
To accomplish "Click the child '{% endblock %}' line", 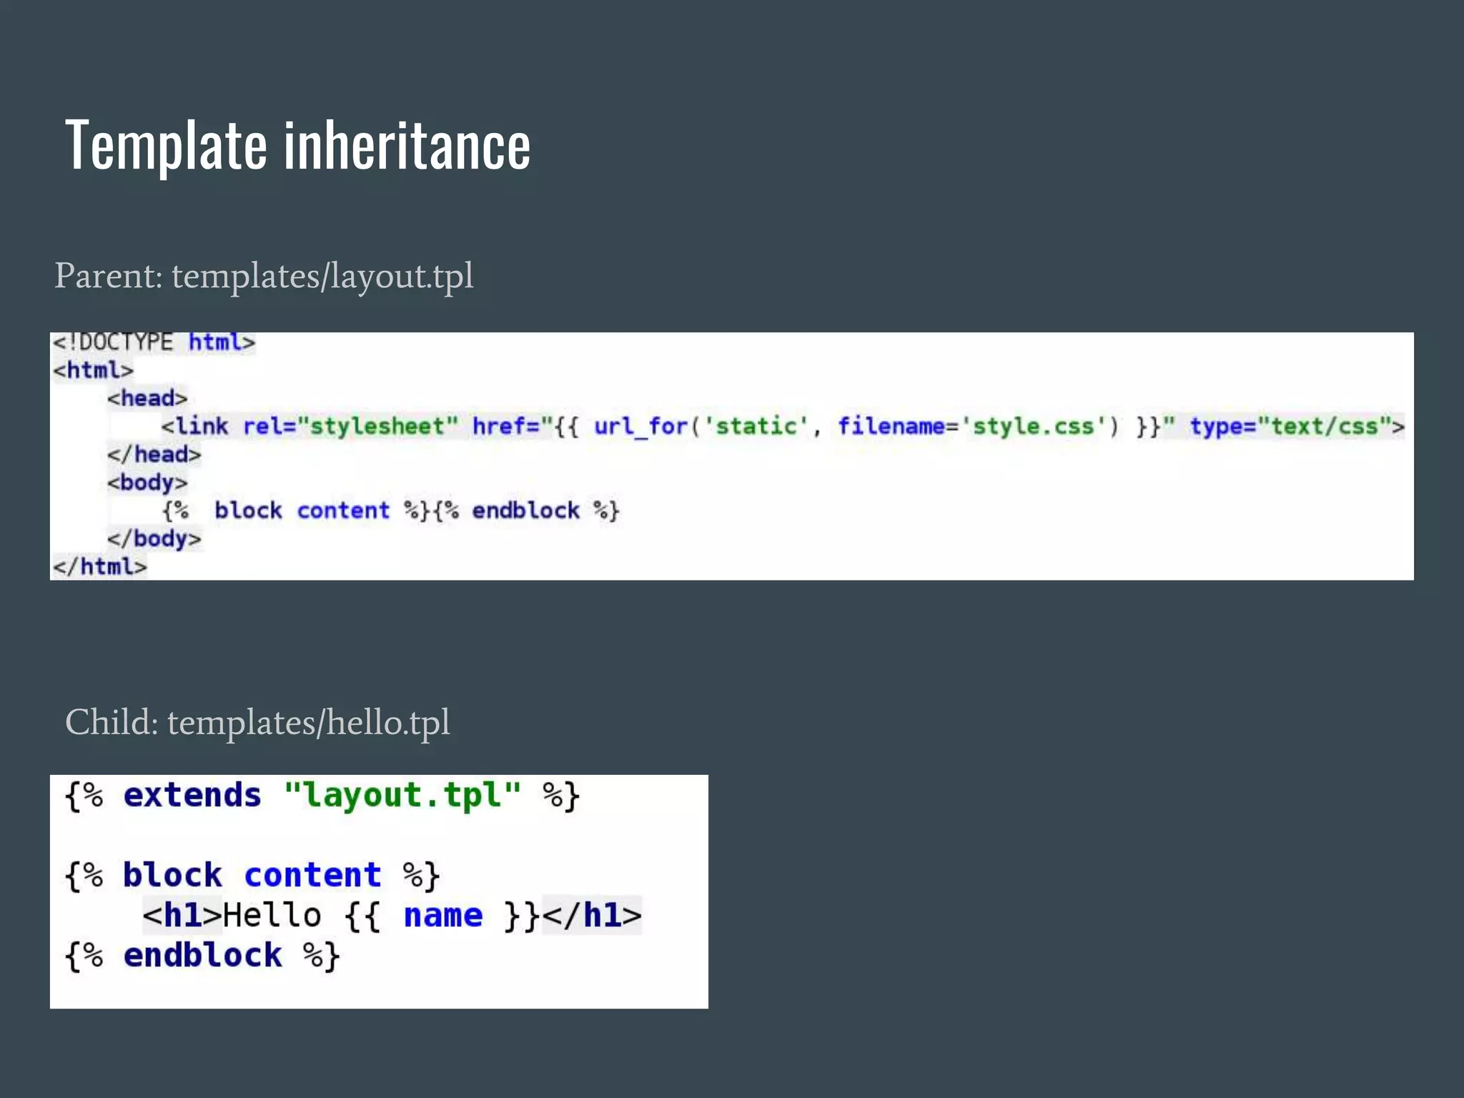I will (202, 956).
